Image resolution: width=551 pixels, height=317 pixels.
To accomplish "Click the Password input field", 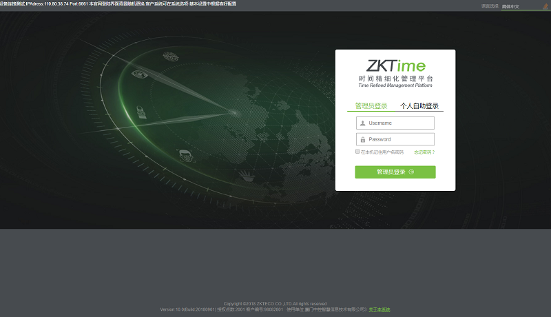I will (x=395, y=139).
